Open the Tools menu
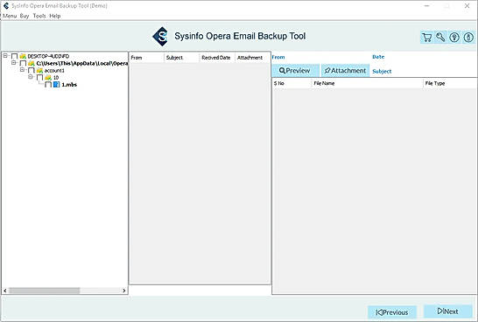The height and width of the screenshot is (322, 478). (x=39, y=16)
